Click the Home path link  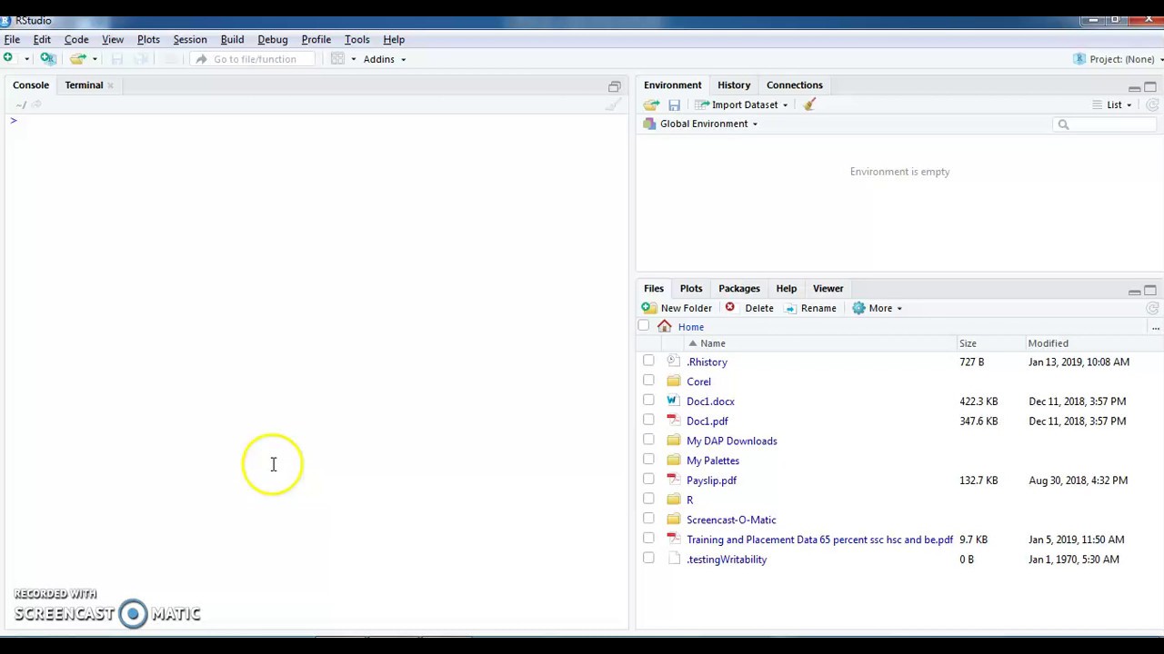coord(691,327)
